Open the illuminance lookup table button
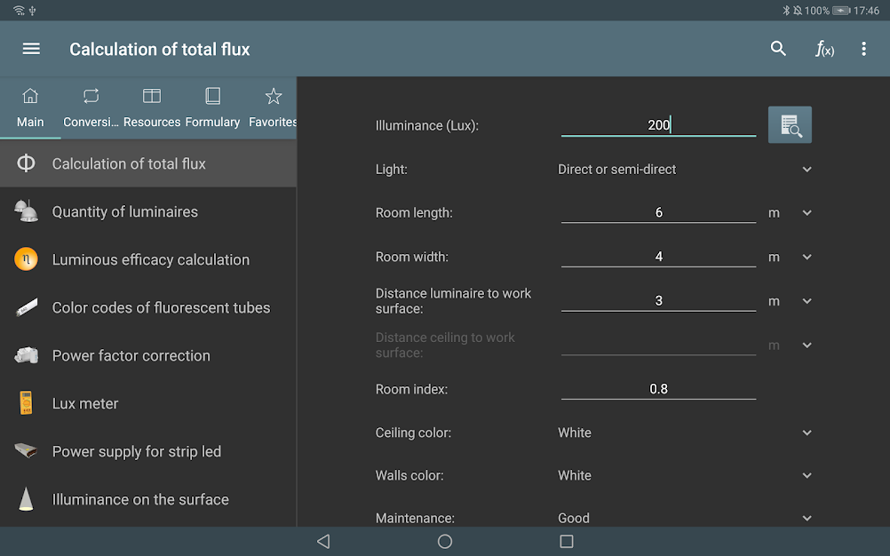Screen dimensions: 890x556 pyautogui.click(x=790, y=125)
